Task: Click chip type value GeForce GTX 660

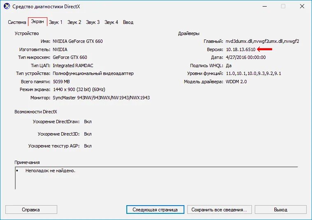Action: (70, 57)
